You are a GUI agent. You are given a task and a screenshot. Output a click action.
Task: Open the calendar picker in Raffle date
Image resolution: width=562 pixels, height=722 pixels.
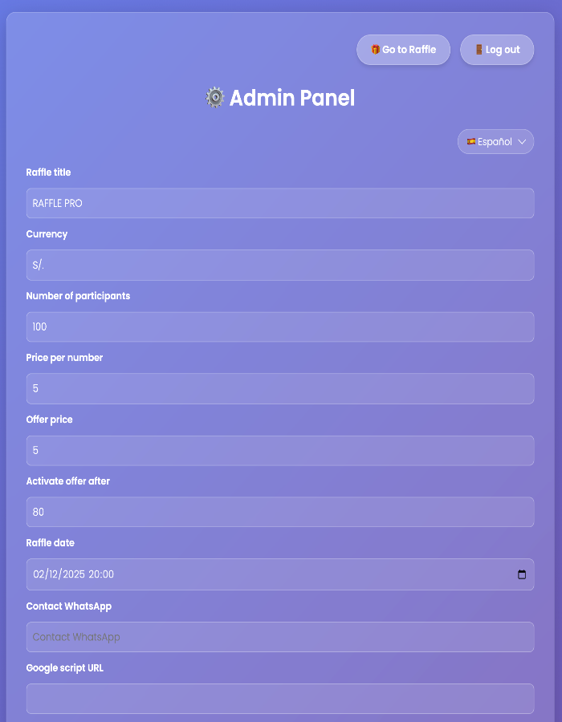coord(522,574)
